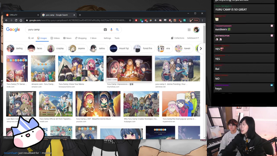Viewport: 277px width, 156px height.
Task: Open the Why Yuru Camp Creates Nostalgia image
Action: 141,104
